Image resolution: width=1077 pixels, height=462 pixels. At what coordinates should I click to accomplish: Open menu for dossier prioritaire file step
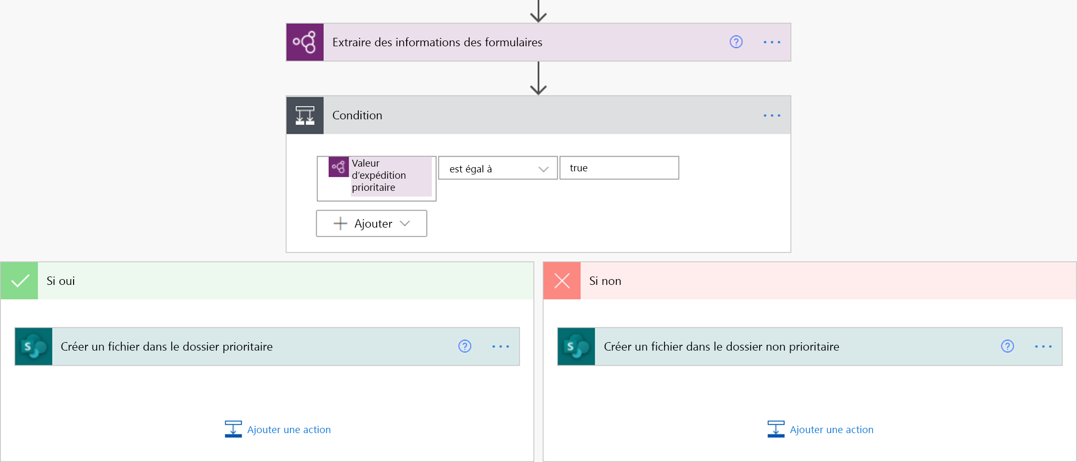pos(500,346)
